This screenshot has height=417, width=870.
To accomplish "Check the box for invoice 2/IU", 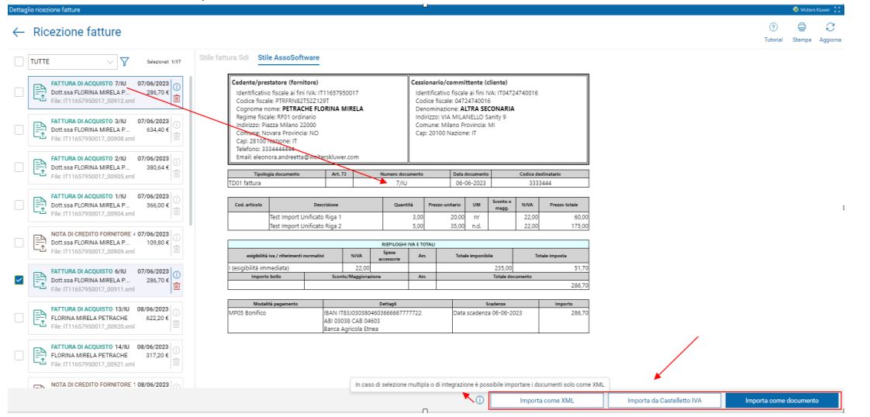I will (x=19, y=167).
